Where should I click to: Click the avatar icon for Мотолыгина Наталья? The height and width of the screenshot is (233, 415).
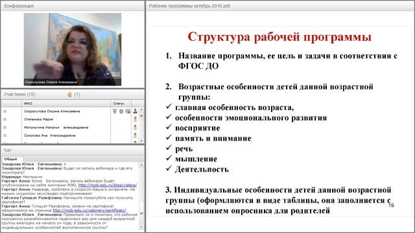click(136, 128)
